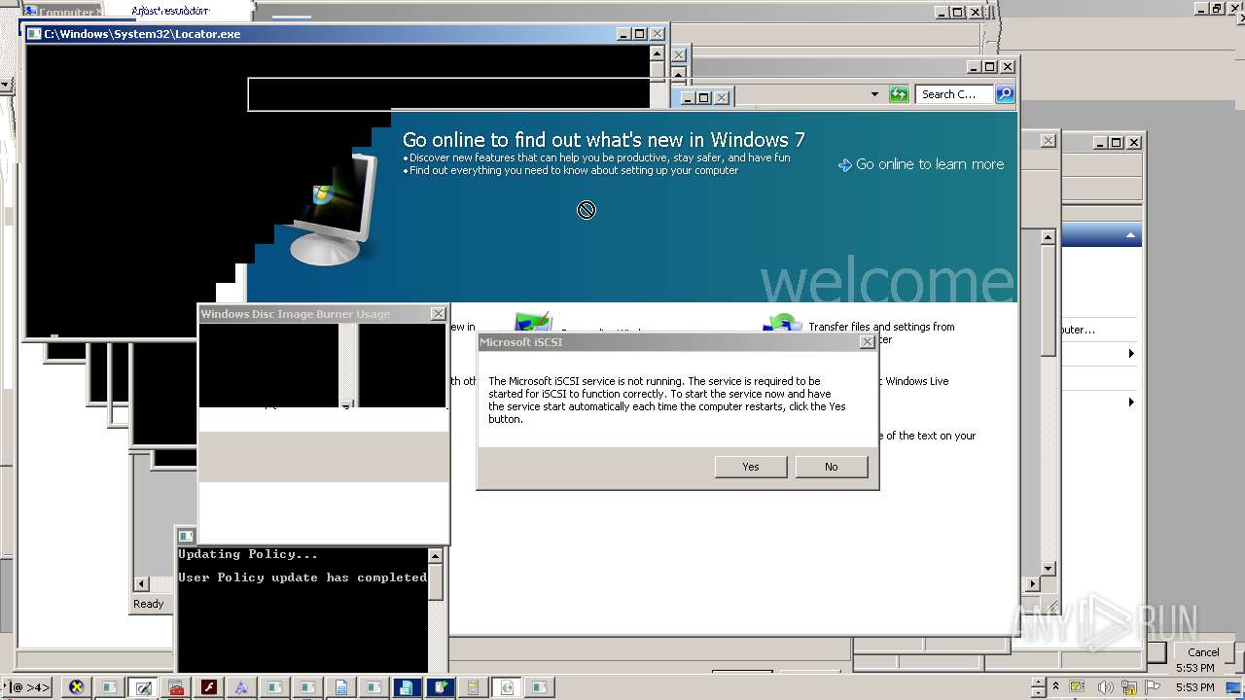Click the 'User Policy update has completed' line

pyautogui.click(x=302, y=577)
